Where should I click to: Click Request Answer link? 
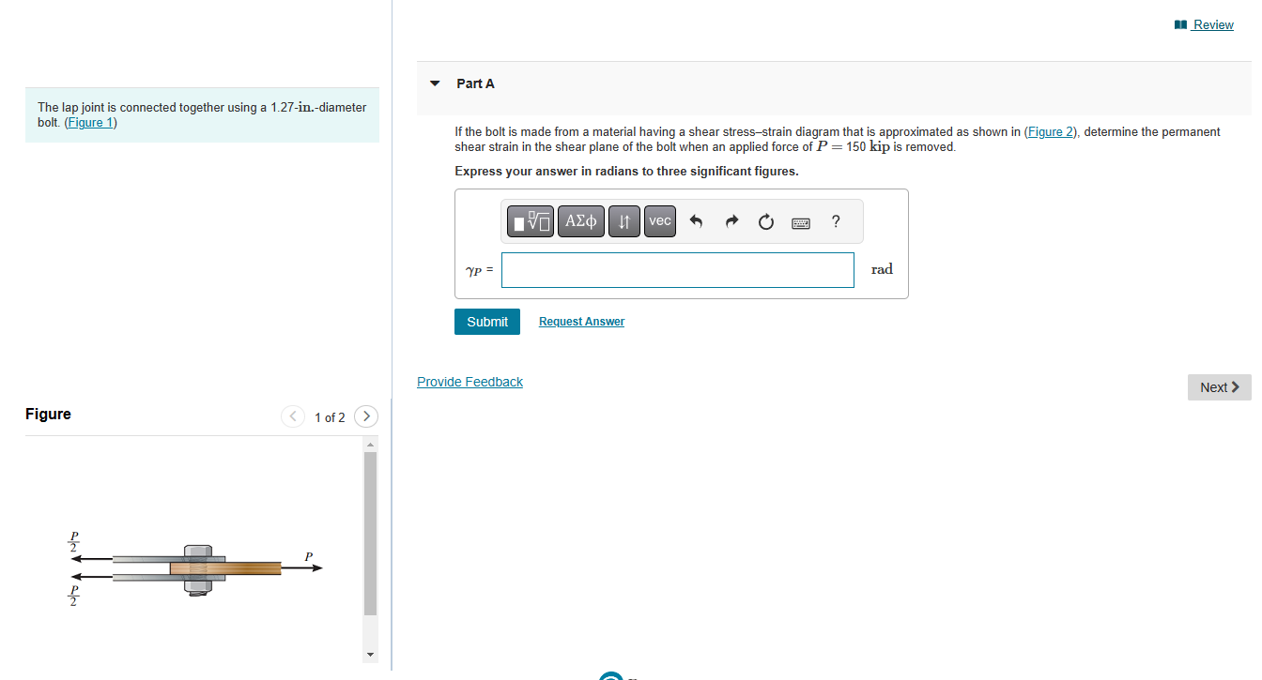coord(581,322)
